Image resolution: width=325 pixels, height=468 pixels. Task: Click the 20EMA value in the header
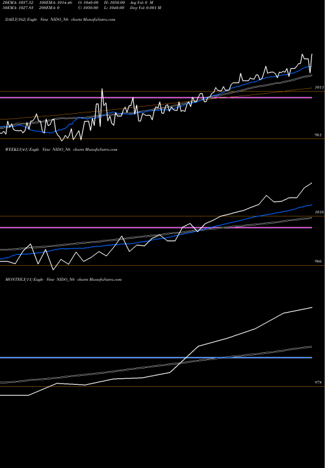pos(18,3)
